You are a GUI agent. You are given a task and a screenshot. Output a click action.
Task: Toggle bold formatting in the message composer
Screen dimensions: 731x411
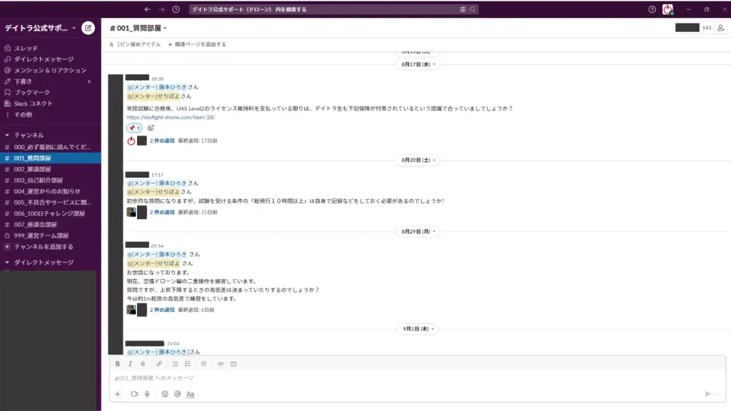click(x=117, y=364)
